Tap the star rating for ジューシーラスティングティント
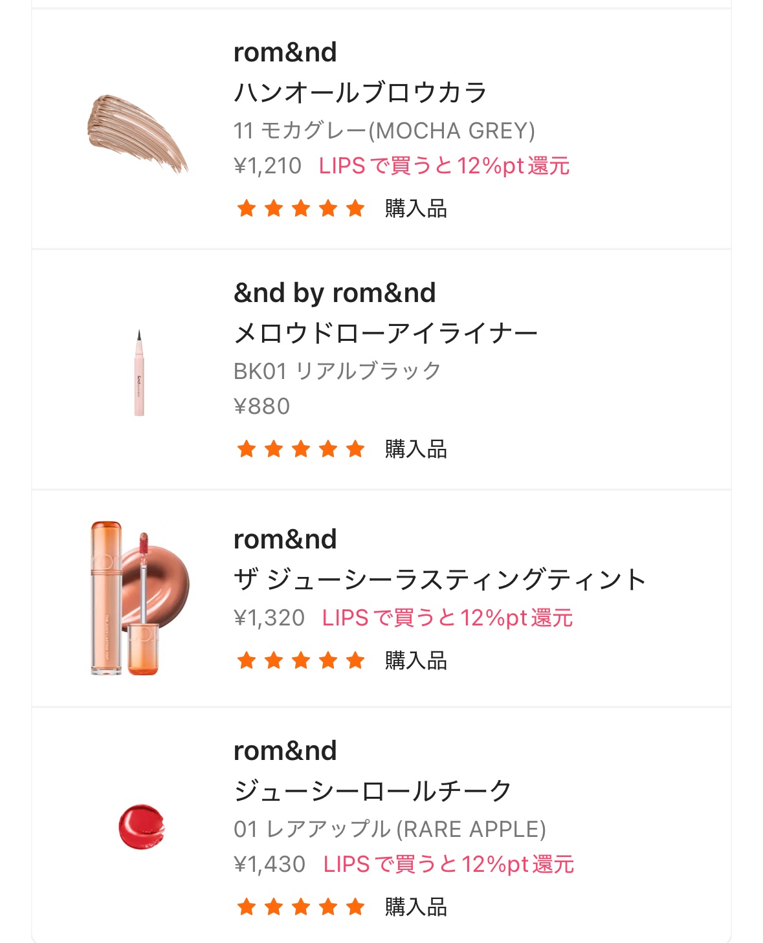The height and width of the screenshot is (943, 763). click(x=301, y=660)
